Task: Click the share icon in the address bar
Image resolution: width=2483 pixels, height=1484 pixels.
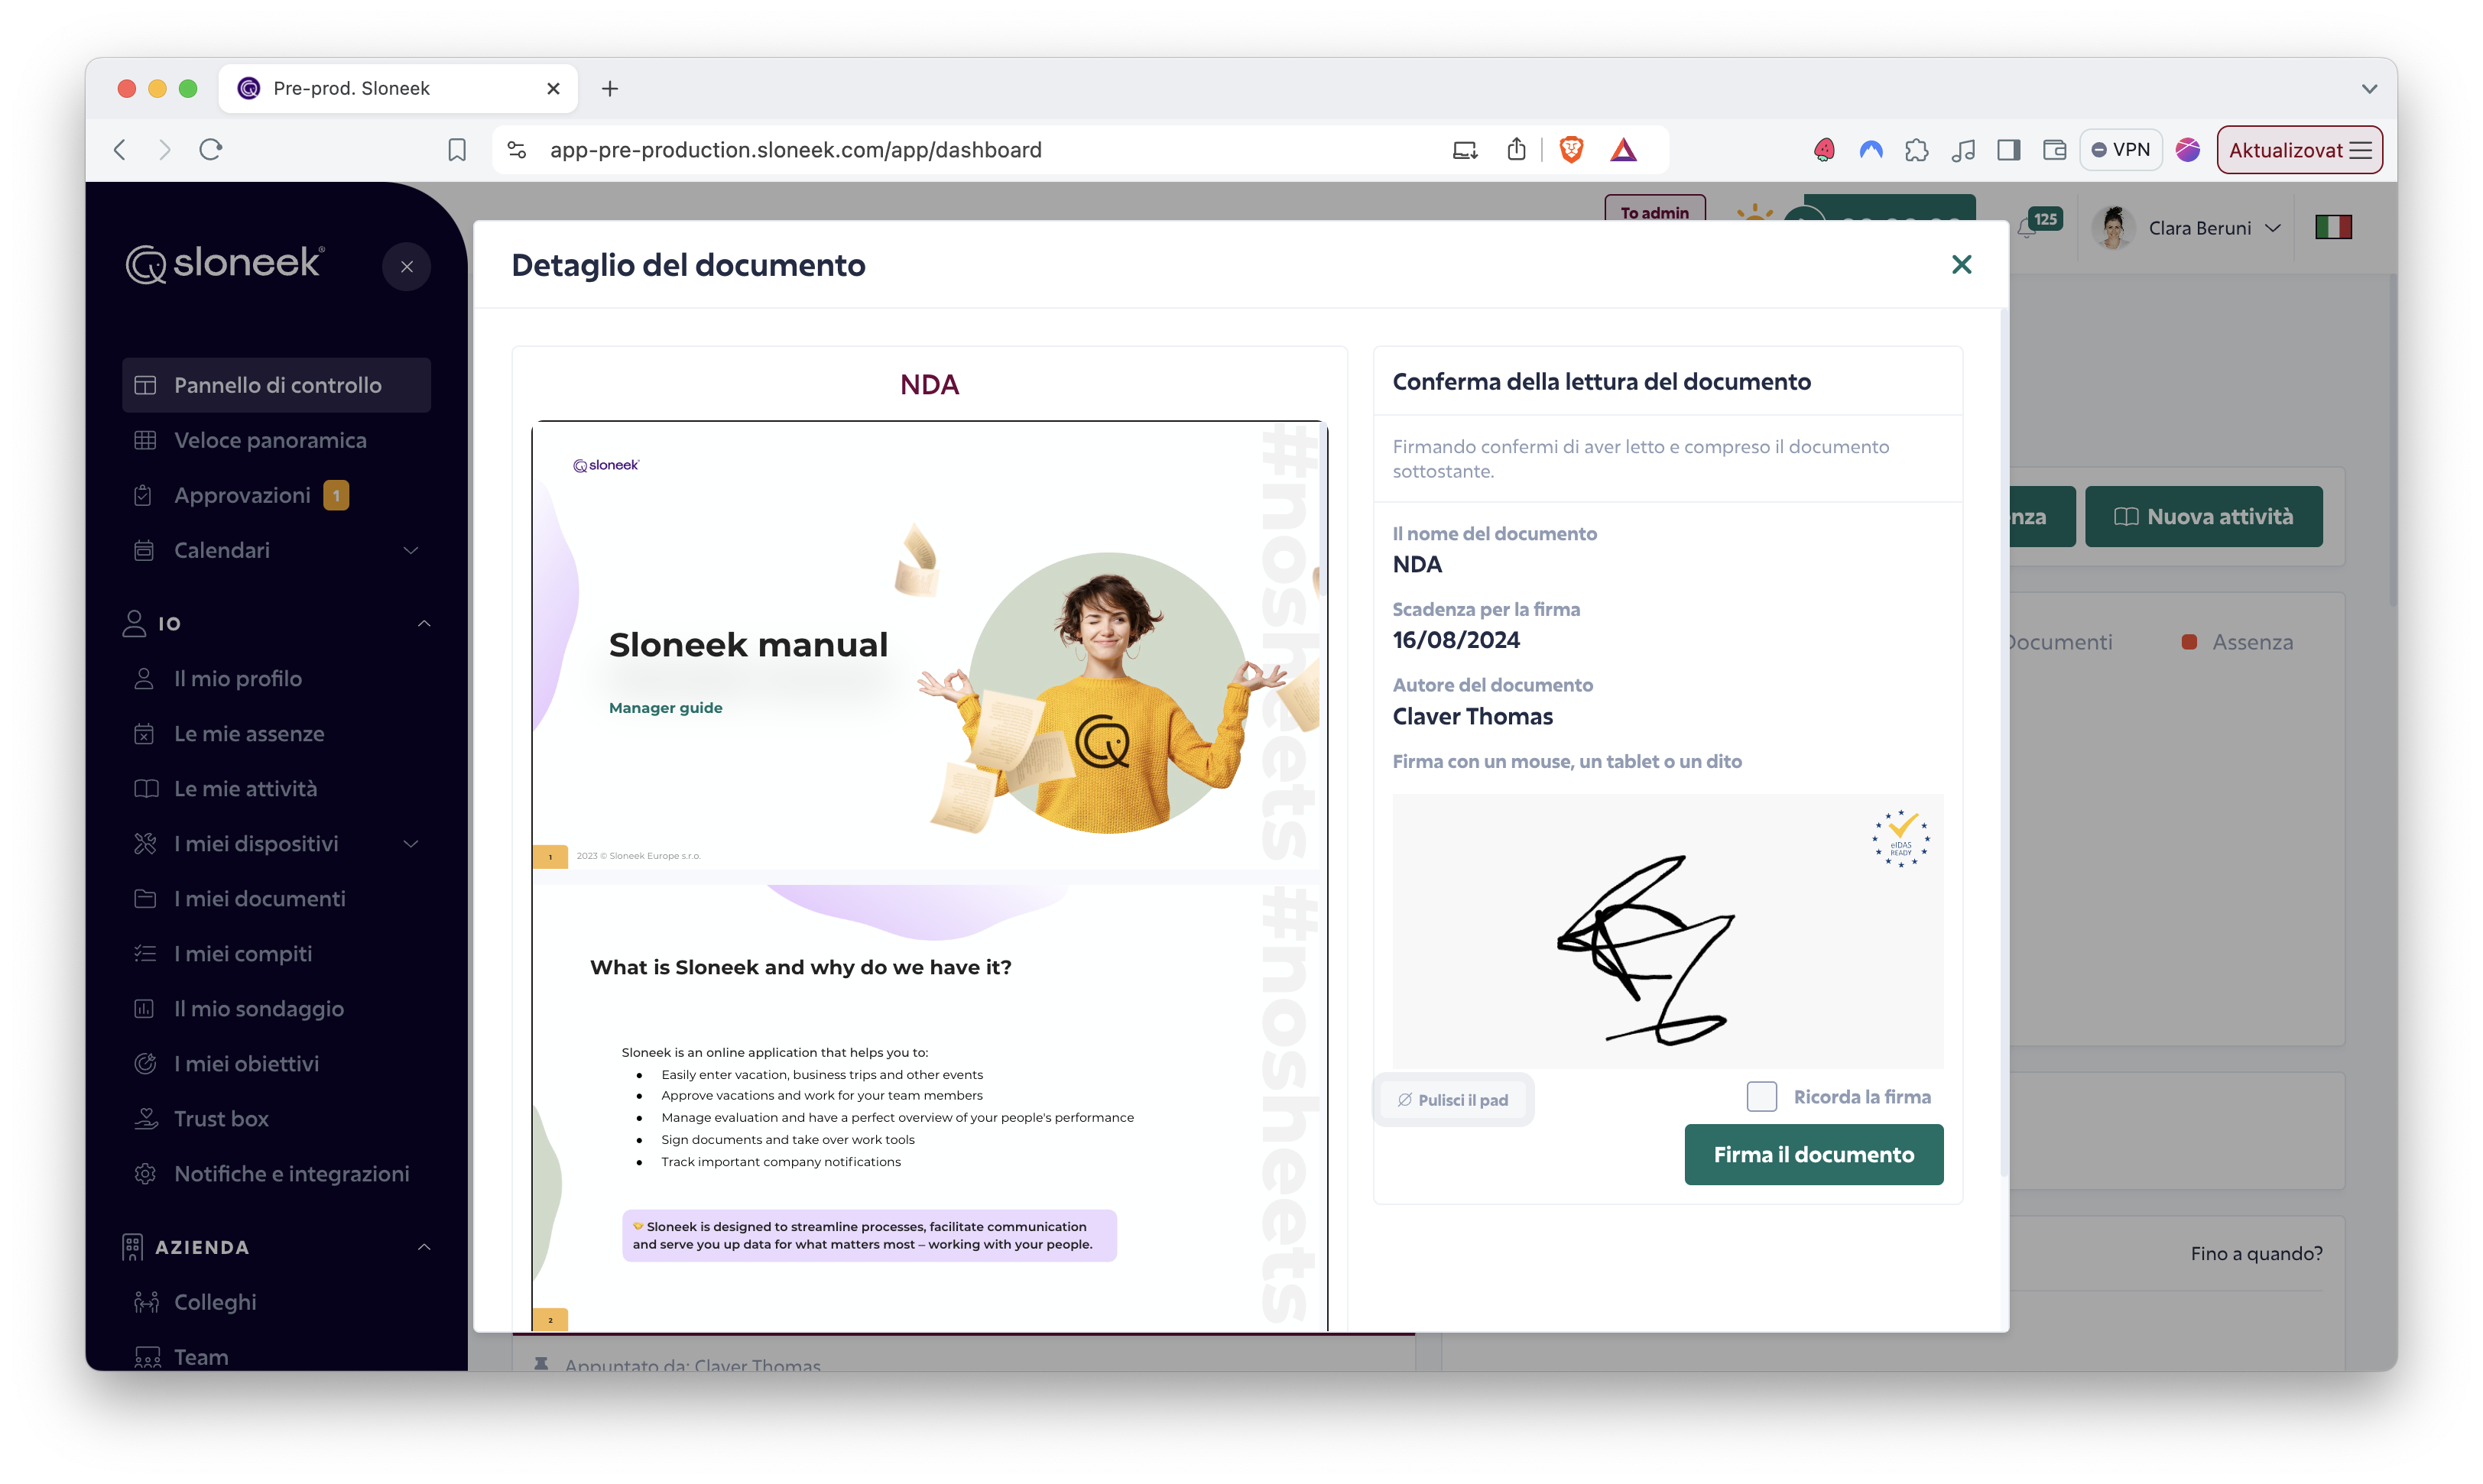Action: 1517,150
